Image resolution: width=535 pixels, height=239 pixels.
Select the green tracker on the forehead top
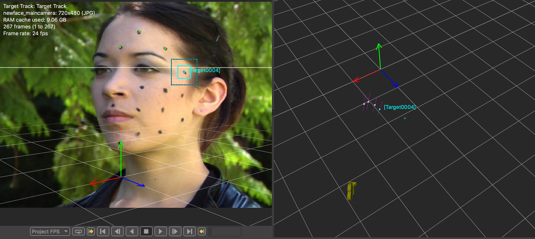point(139,32)
